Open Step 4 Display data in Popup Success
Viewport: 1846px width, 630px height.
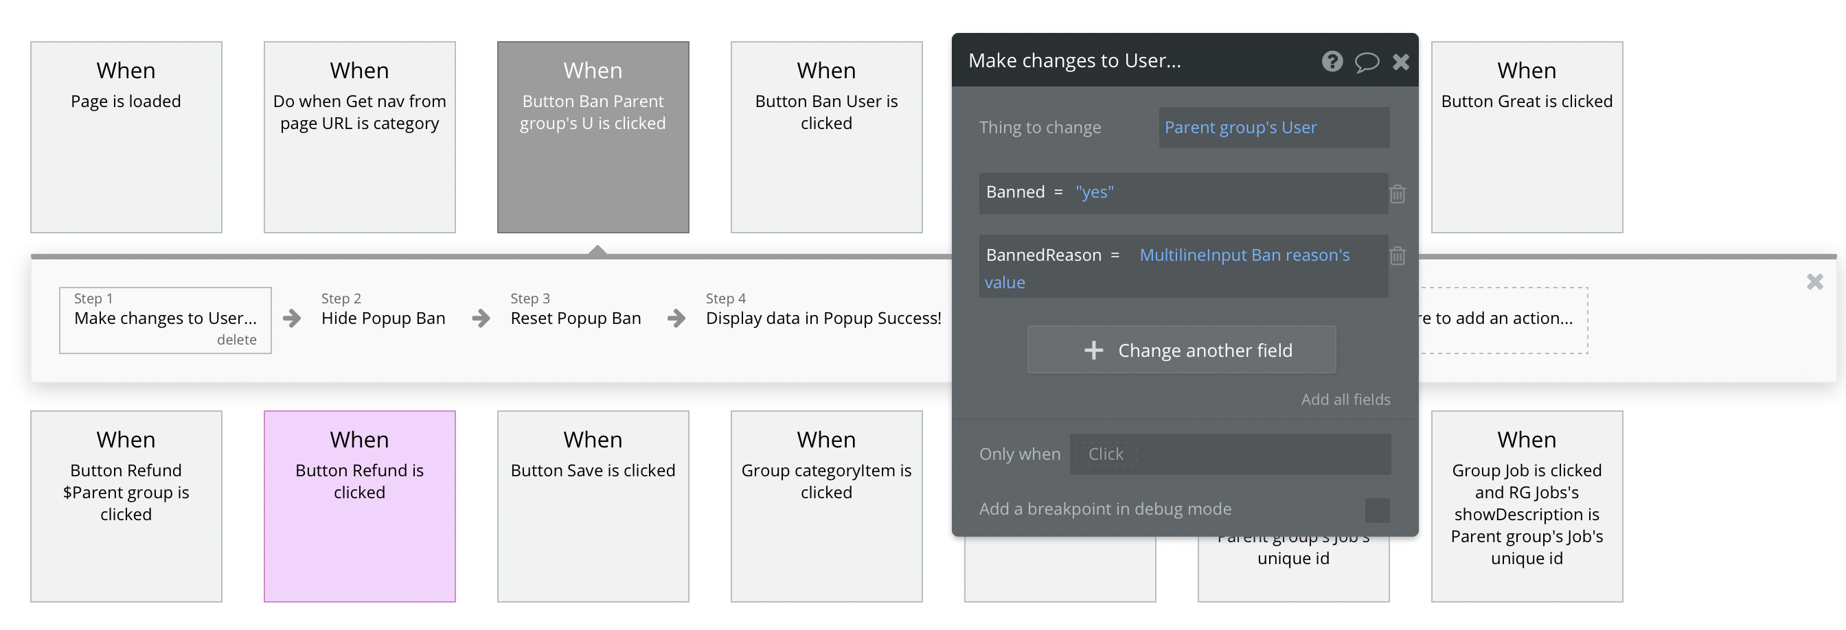tap(823, 318)
